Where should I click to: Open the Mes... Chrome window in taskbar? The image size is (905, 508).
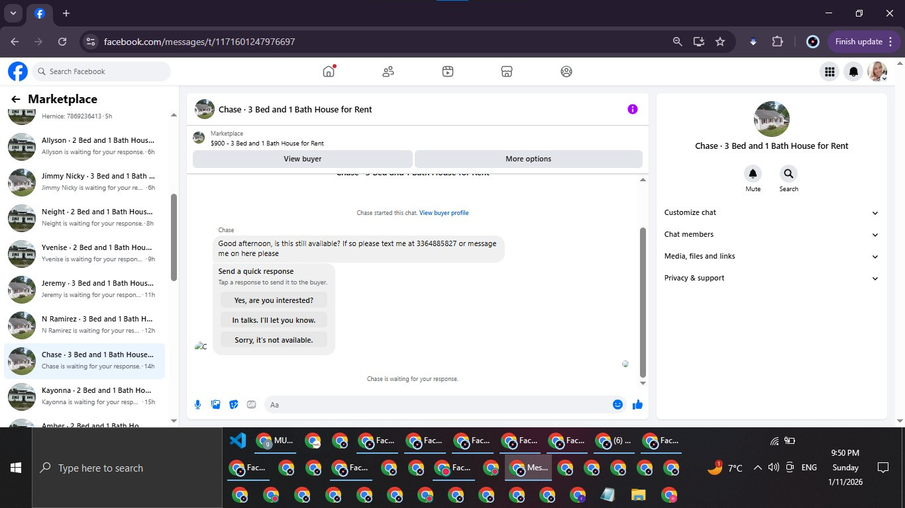pos(528,468)
